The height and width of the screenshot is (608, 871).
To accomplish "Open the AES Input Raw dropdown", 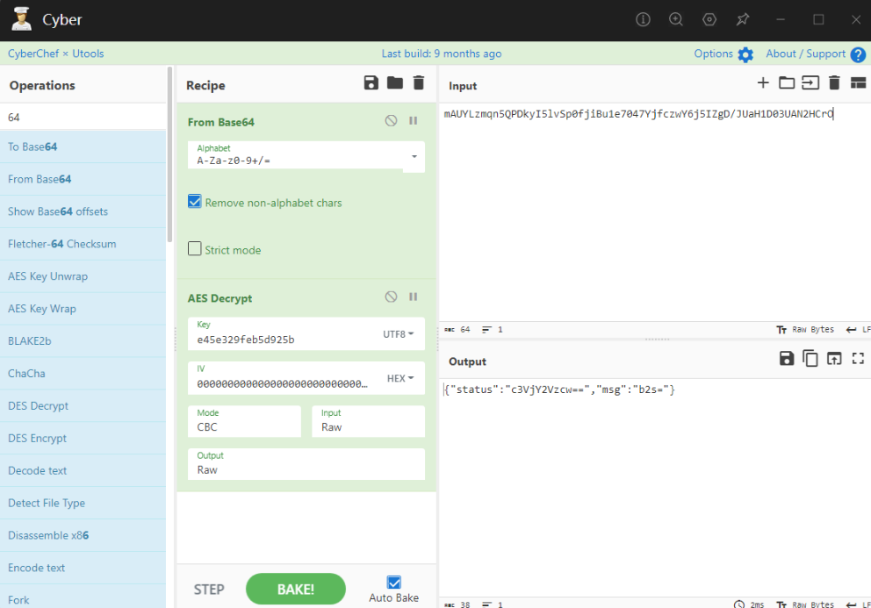I will coord(368,421).
